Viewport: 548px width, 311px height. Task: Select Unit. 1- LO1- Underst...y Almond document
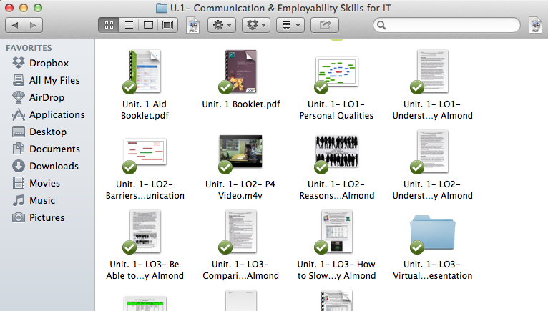pos(432,71)
